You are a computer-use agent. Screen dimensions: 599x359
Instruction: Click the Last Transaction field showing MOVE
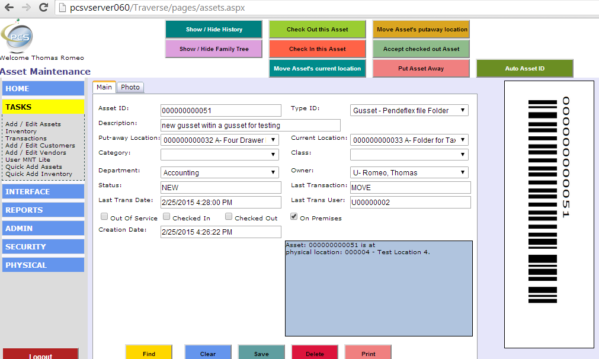pyautogui.click(x=410, y=187)
